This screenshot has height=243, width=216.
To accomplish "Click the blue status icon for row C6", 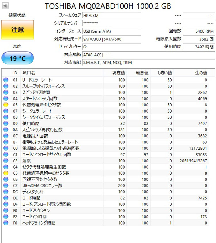I will pyautogui.click(x=6, y=179).
